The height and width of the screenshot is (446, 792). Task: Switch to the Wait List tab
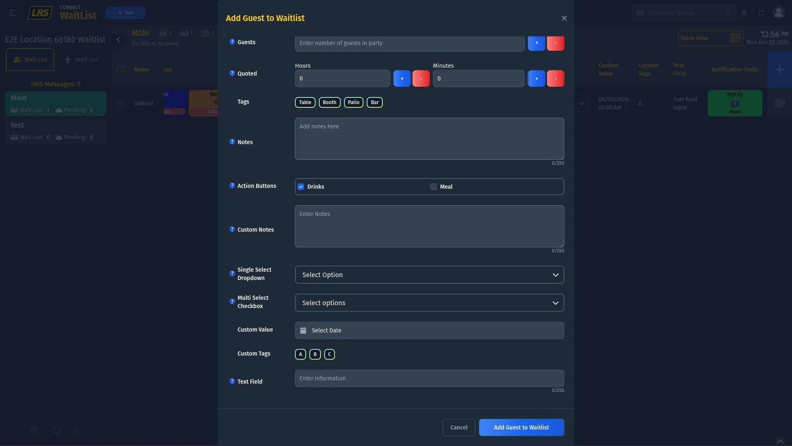point(30,59)
